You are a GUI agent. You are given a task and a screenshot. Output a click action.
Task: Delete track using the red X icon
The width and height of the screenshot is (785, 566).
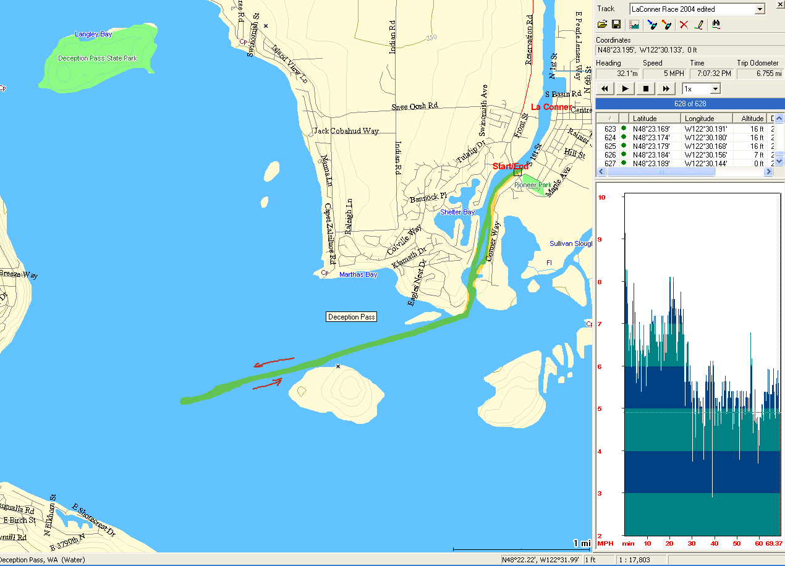point(684,25)
